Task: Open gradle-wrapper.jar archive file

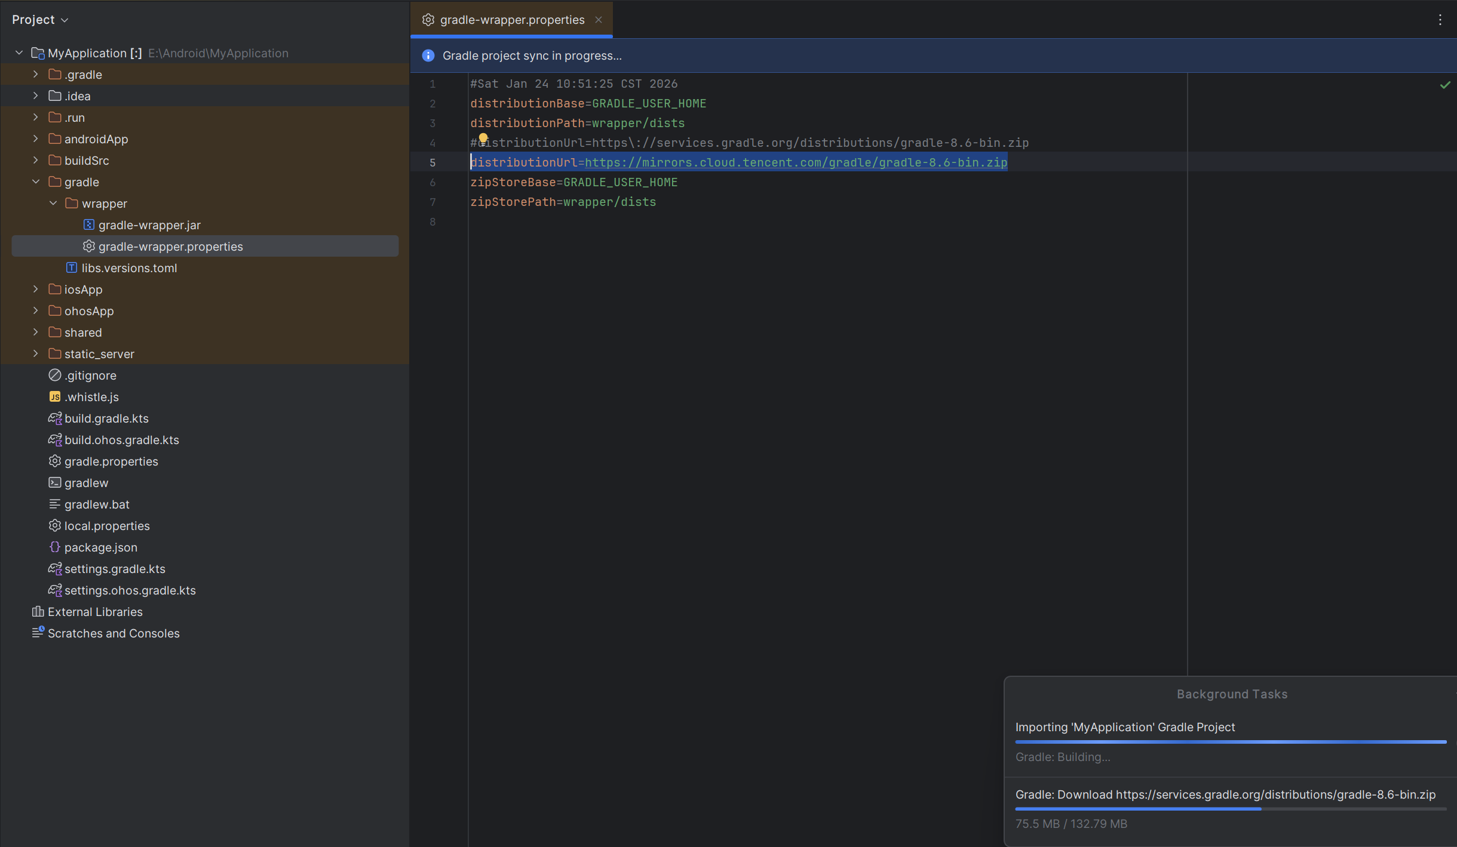Action: [x=149, y=225]
